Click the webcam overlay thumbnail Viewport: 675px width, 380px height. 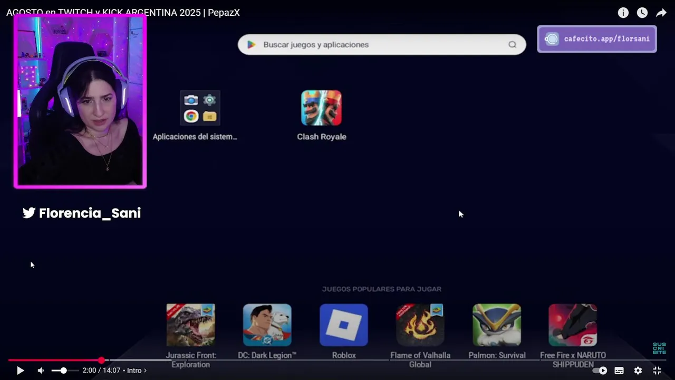click(x=80, y=101)
